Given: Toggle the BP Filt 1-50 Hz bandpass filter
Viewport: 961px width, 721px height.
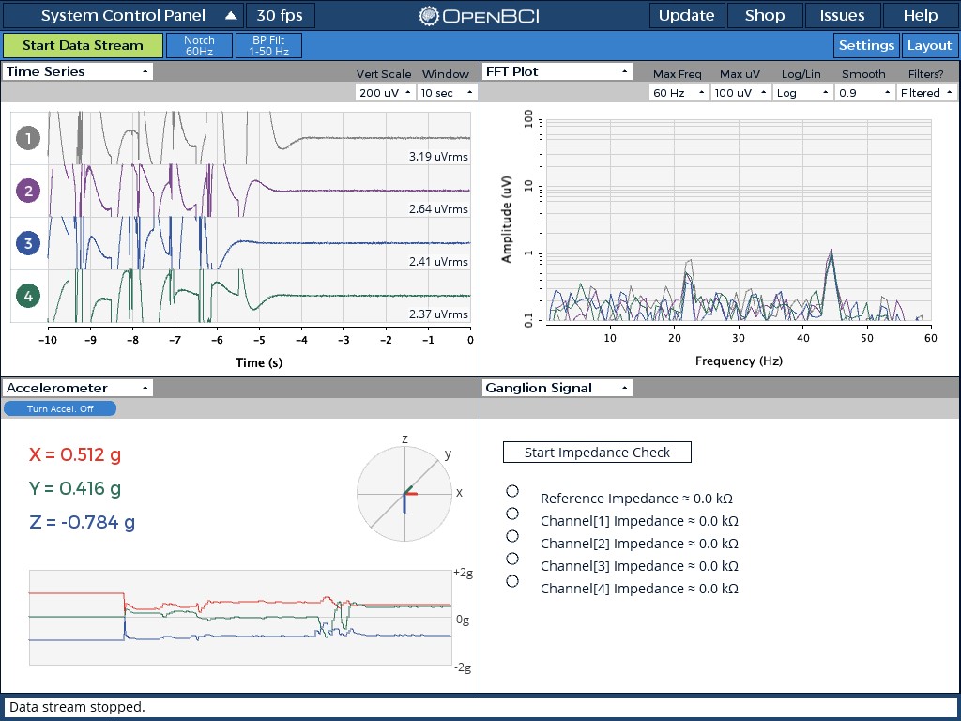Looking at the screenshot, I should 268,44.
